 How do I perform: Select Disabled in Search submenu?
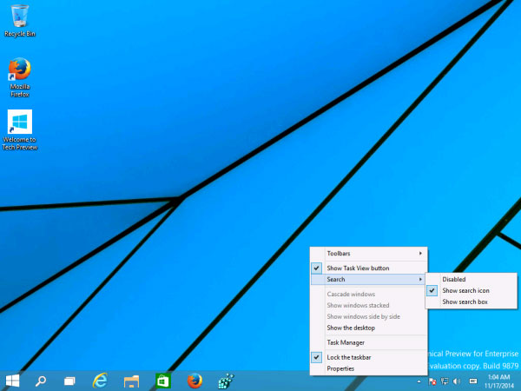coord(472,279)
